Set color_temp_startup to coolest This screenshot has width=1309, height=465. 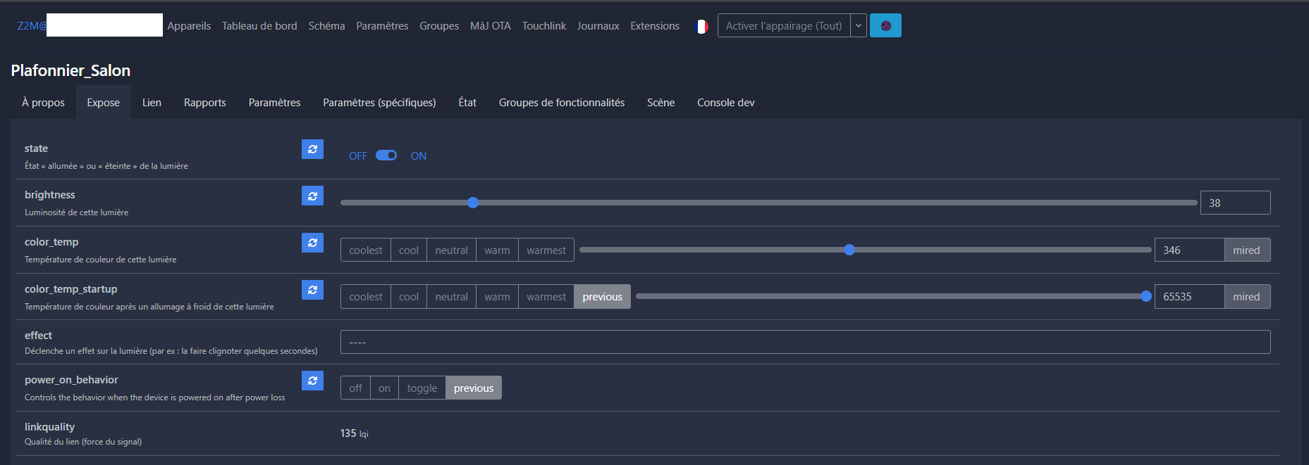pos(366,296)
